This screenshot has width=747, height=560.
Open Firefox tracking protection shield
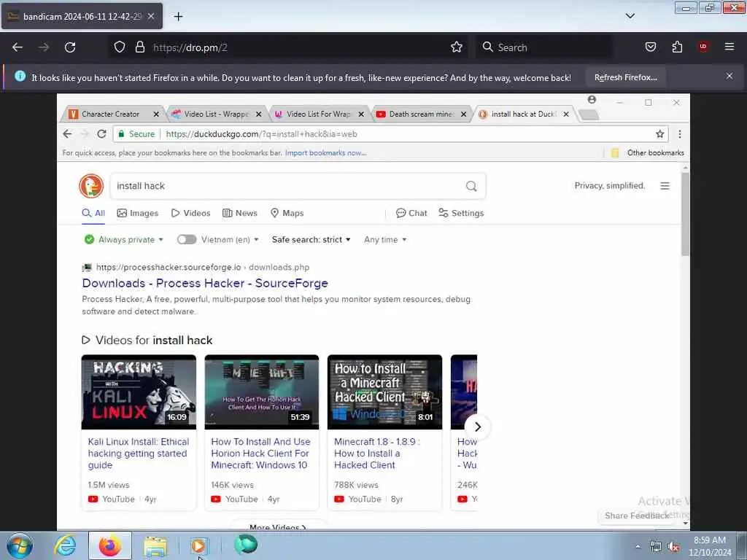(120, 47)
